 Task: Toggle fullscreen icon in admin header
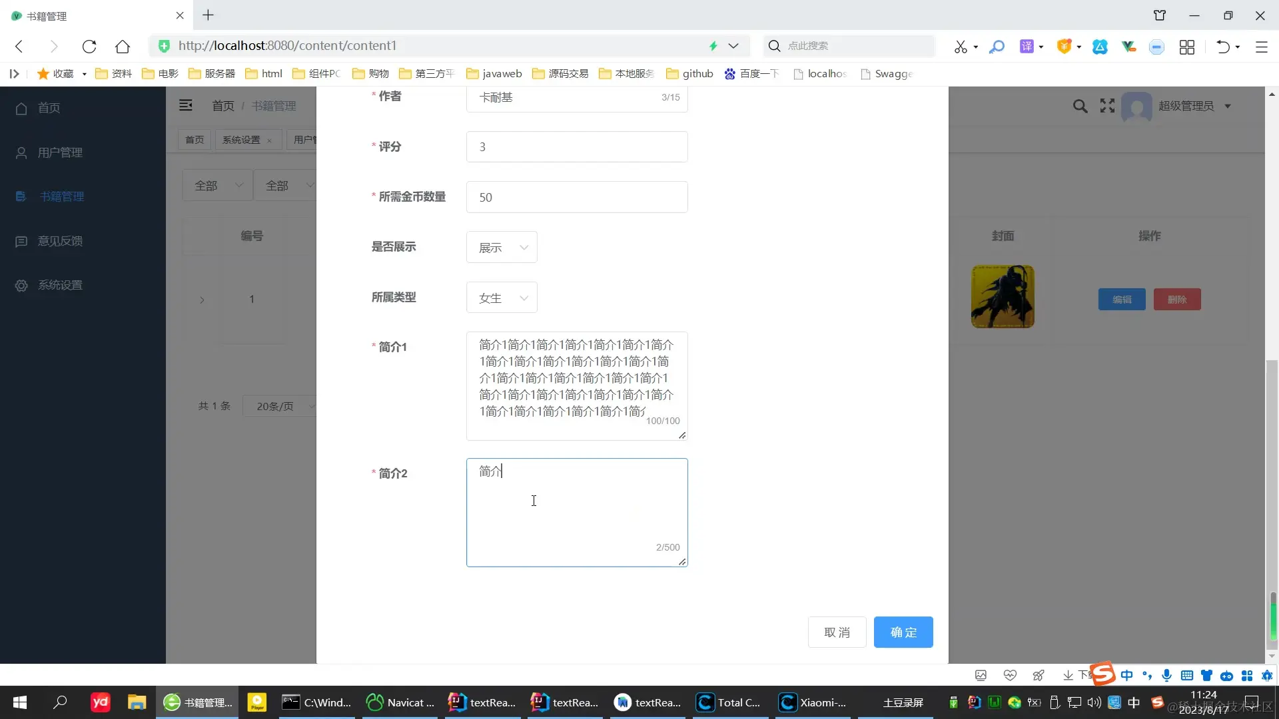(x=1107, y=106)
